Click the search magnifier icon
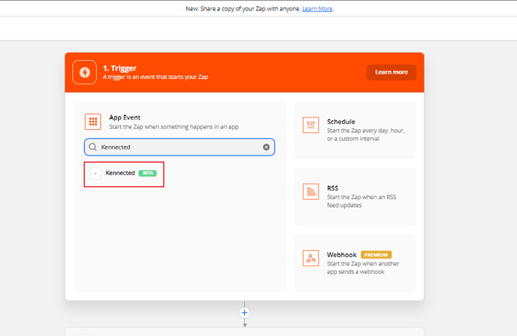Viewport: 517px width, 336px height. [93, 147]
